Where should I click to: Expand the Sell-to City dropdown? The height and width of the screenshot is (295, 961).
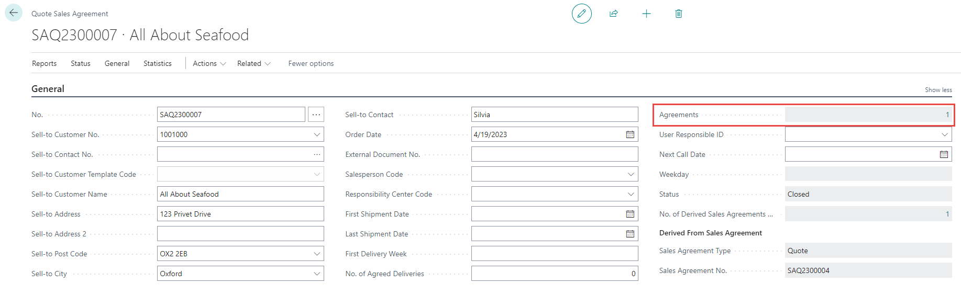coord(317,274)
